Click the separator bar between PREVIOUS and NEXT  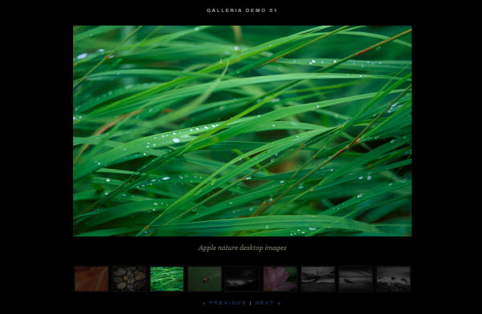click(x=251, y=303)
